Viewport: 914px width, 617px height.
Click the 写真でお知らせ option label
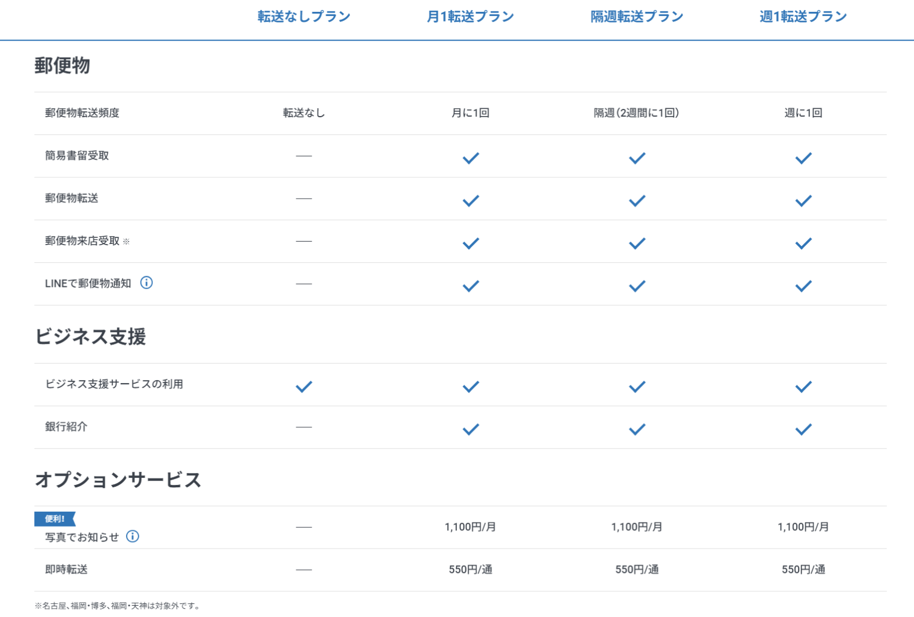[x=82, y=537]
